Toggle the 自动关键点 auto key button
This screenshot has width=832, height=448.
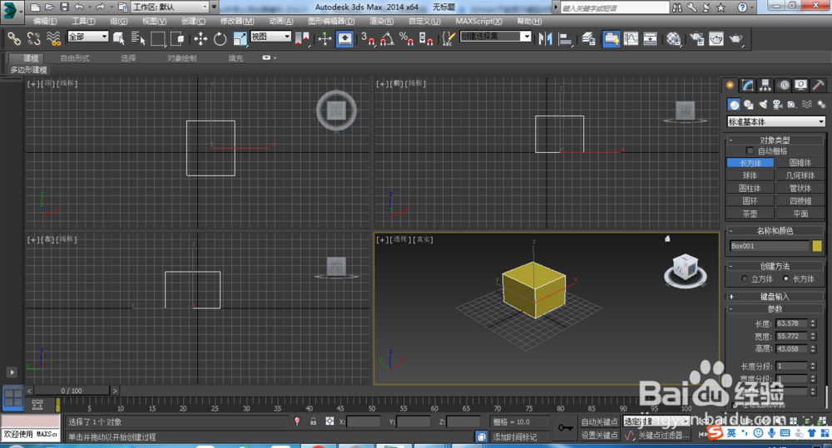click(x=600, y=421)
